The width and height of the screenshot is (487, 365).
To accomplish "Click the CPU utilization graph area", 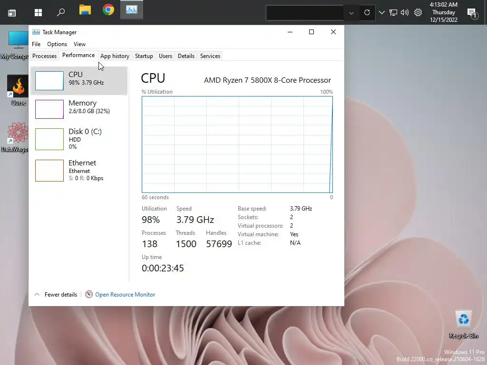I will 237,144.
